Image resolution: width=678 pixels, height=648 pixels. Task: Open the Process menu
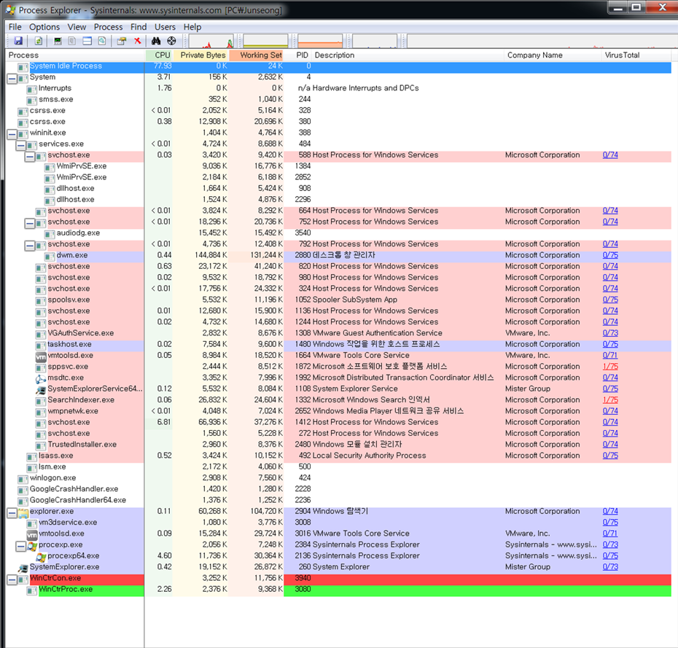pyautogui.click(x=108, y=27)
